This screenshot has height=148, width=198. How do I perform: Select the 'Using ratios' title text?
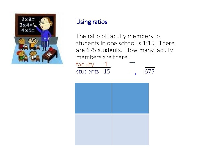click(x=92, y=22)
